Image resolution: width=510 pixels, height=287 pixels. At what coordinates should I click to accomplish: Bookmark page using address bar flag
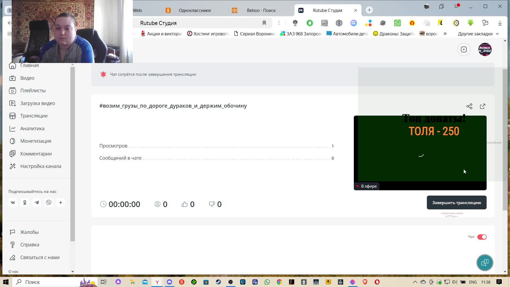pyautogui.click(x=264, y=23)
